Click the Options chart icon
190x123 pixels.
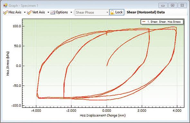point(53,12)
